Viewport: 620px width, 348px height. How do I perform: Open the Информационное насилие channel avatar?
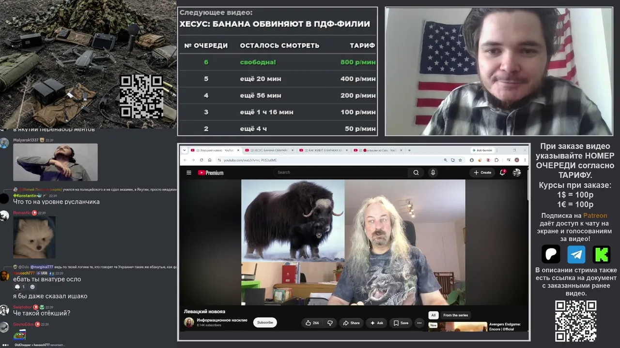tap(189, 322)
